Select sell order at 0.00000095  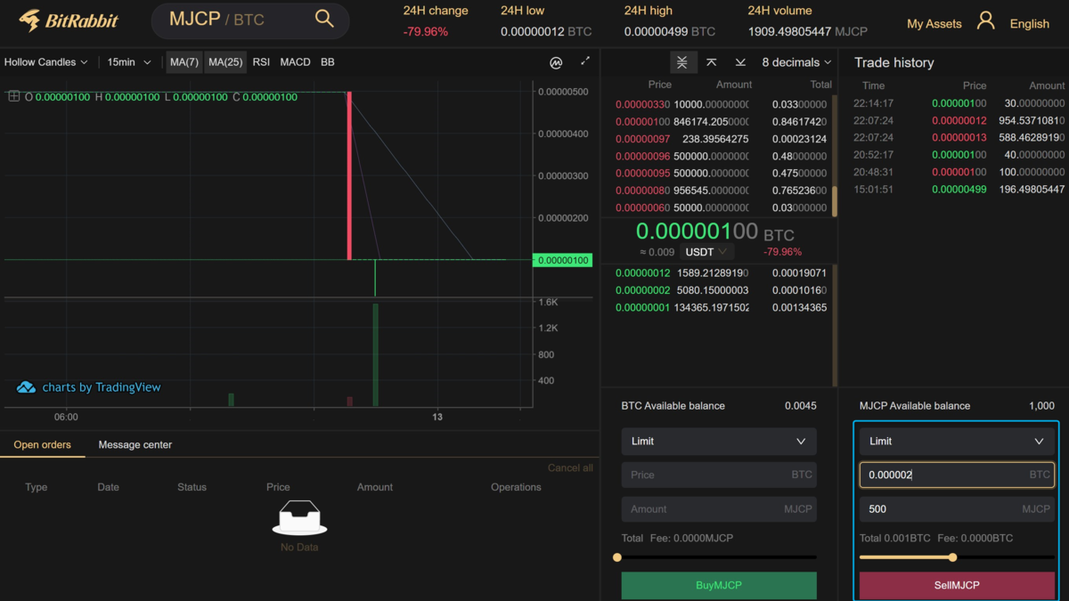click(x=720, y=174)
